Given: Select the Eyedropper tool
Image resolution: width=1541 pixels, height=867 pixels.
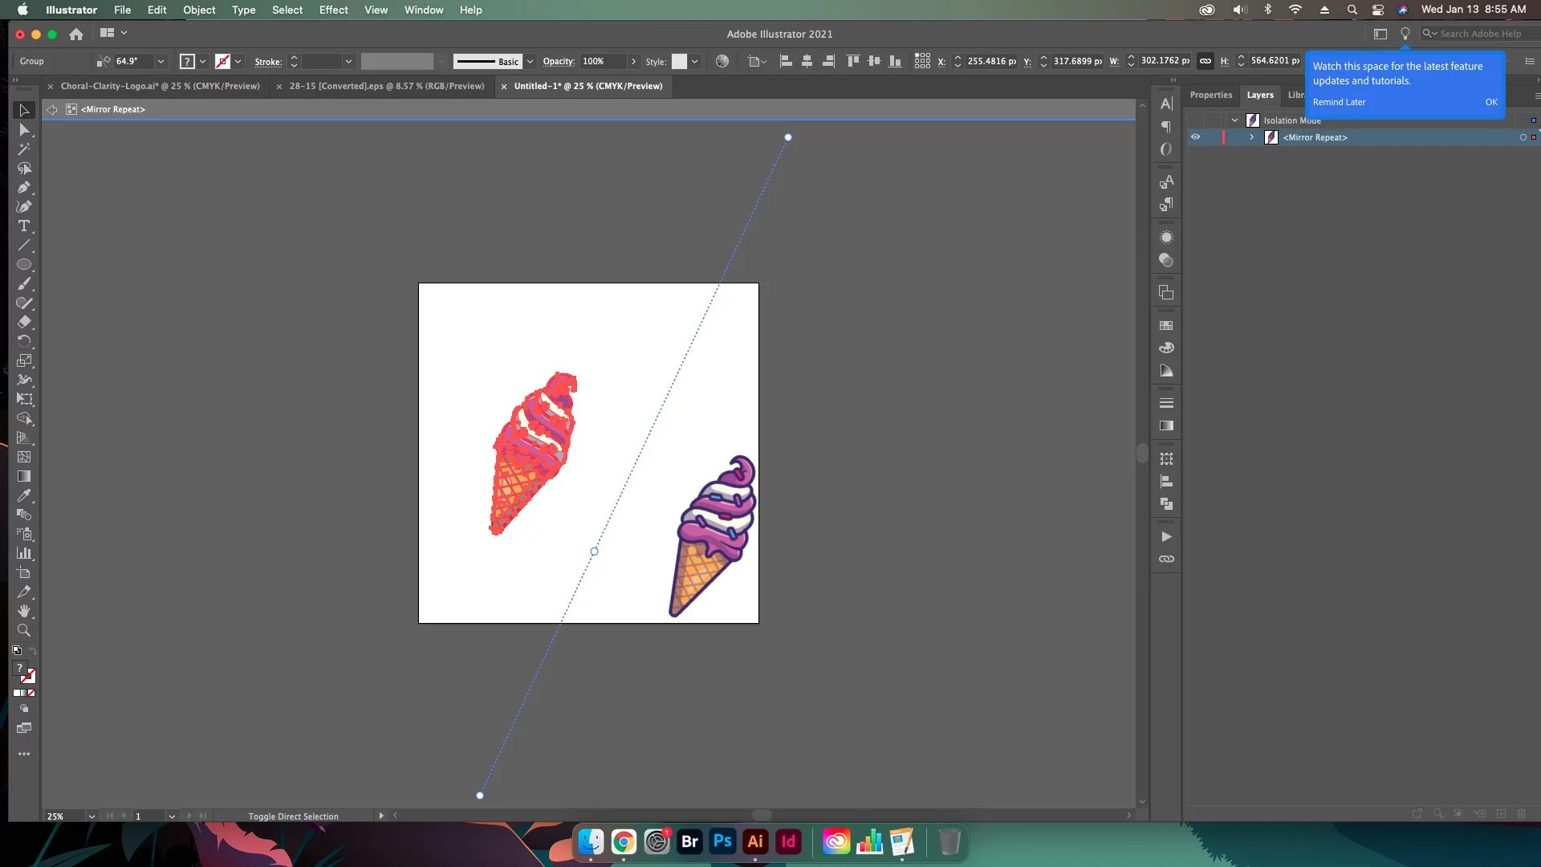Looking at the screenshot, I should pos(23,496).
